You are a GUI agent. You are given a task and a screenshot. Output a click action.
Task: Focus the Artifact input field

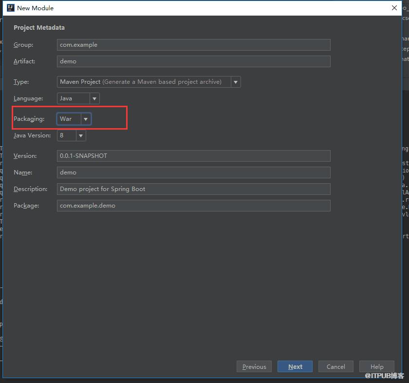(x=194, y=61)
